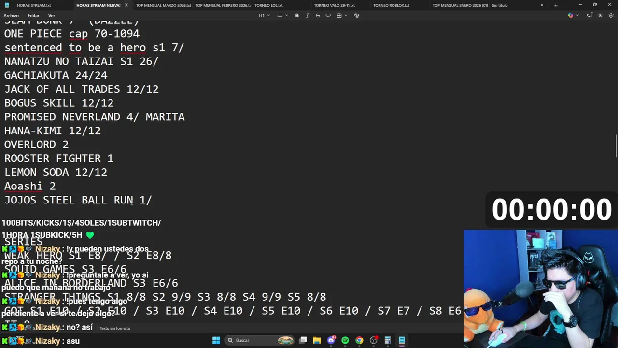Open the Notepad account profile
The image size is (618, 348).
click(x=600, y=15)
